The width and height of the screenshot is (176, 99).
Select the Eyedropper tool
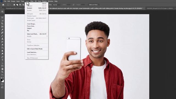(x=2, y=30)
